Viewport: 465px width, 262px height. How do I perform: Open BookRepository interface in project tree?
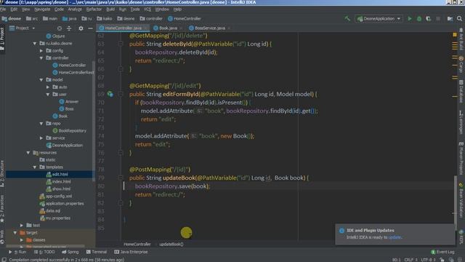[70, 130]
